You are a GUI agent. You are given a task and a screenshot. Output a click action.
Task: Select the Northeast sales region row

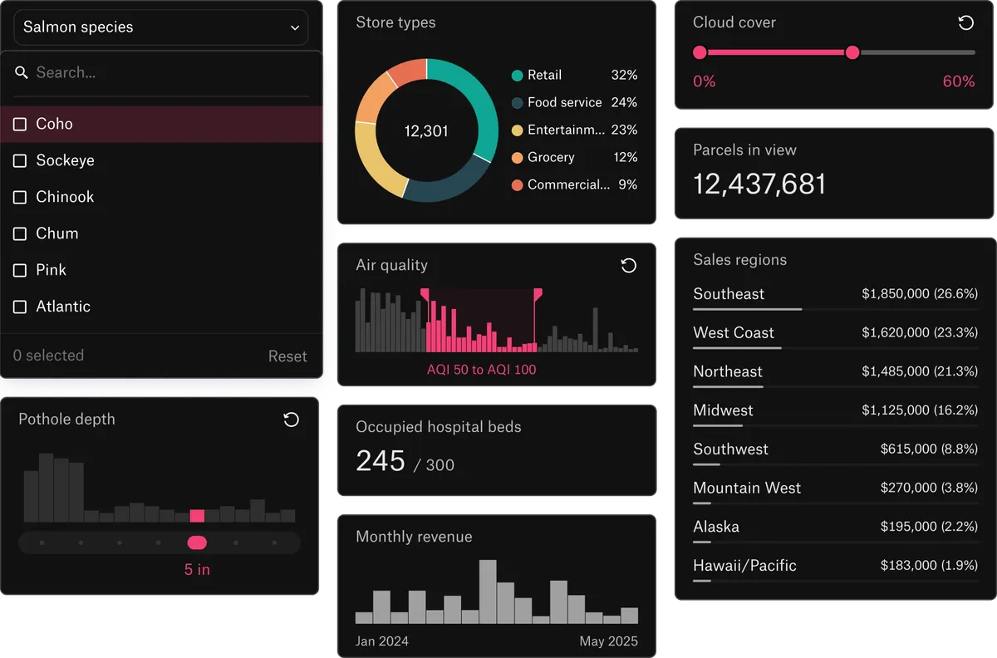click(x=835, y=374)
